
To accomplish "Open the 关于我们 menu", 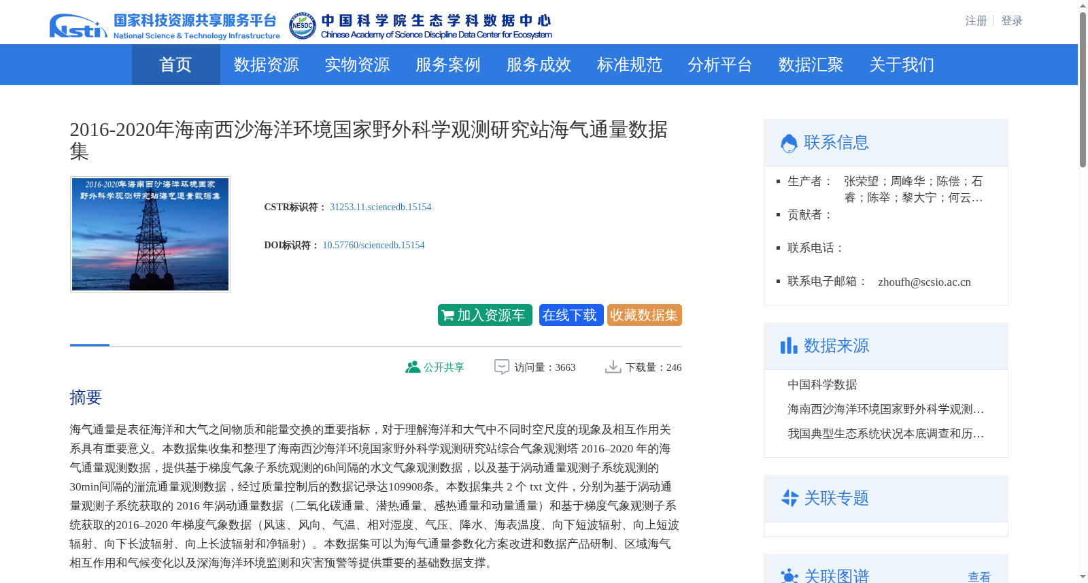I will [x=902, y=65].
